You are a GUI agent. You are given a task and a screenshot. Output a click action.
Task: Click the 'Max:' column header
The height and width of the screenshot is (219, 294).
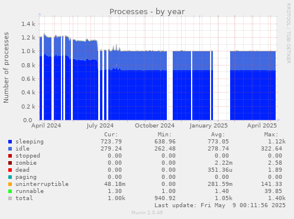pyautogui.click(x=272, y=135)
